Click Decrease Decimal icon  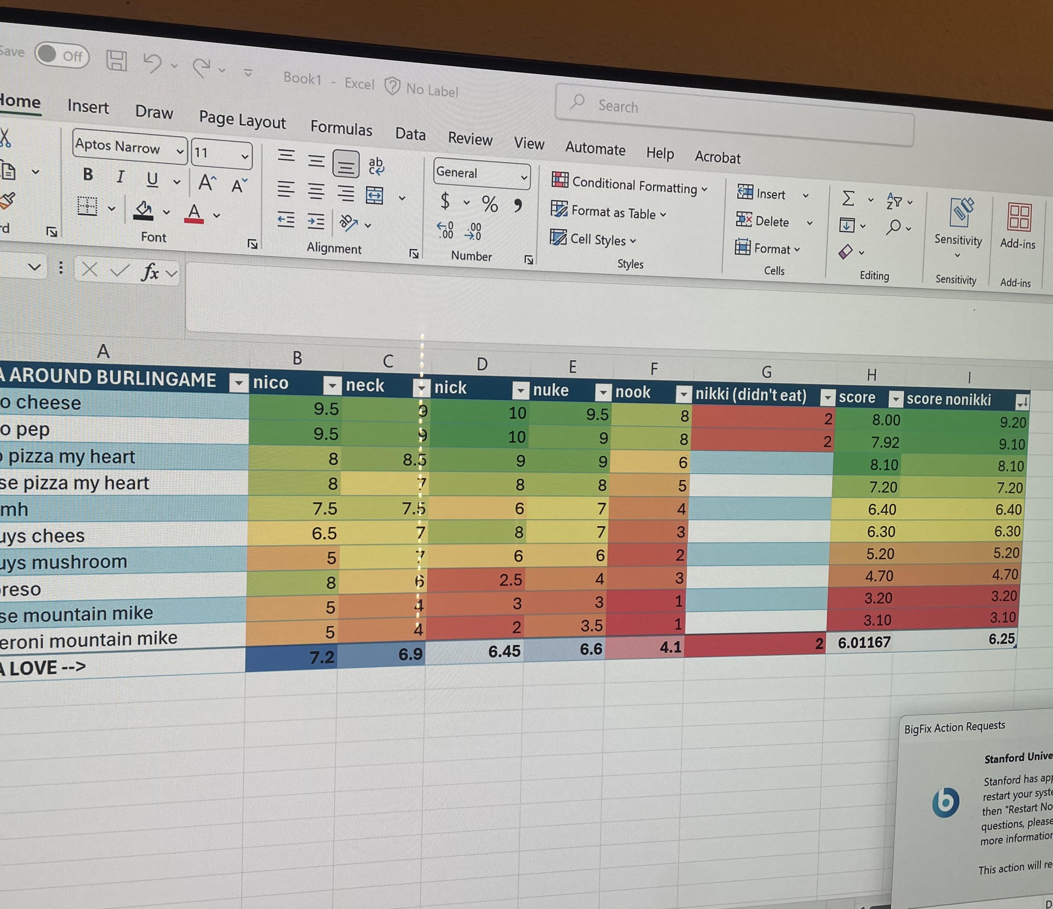coord(473,232)
